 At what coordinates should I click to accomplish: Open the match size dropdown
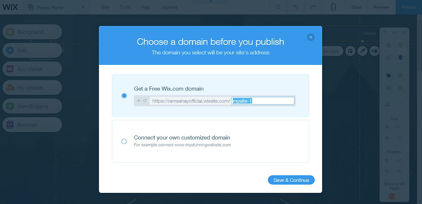(401, 88)
